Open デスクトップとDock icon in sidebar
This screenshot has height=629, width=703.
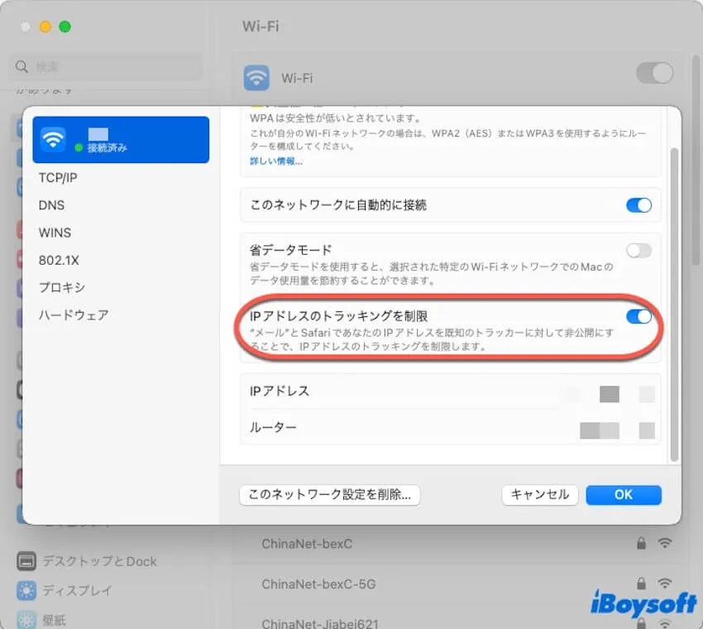coord(26,561)
